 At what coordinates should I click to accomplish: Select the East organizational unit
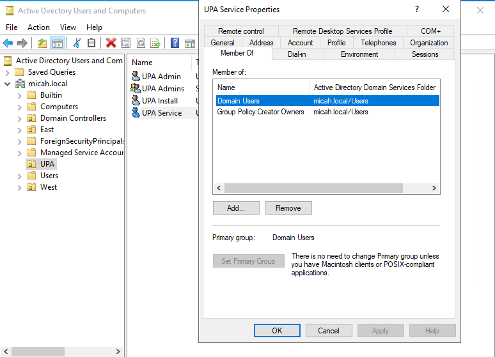tap(47, 130)
